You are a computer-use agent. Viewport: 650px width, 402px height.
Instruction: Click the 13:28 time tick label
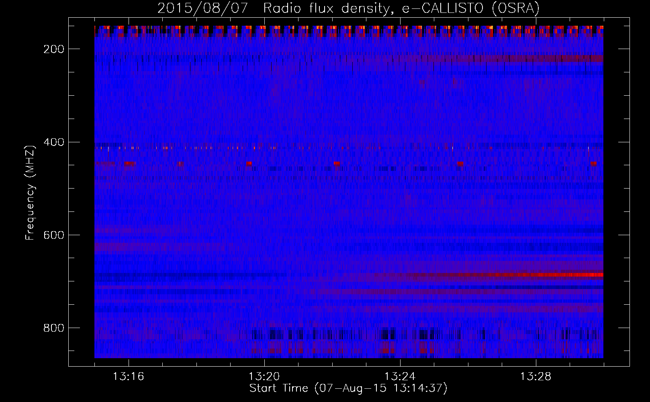[x=536, y=377]
